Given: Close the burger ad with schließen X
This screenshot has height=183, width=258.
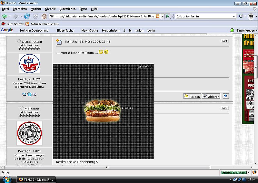Looking at the screenshot, I should [144, 66].
